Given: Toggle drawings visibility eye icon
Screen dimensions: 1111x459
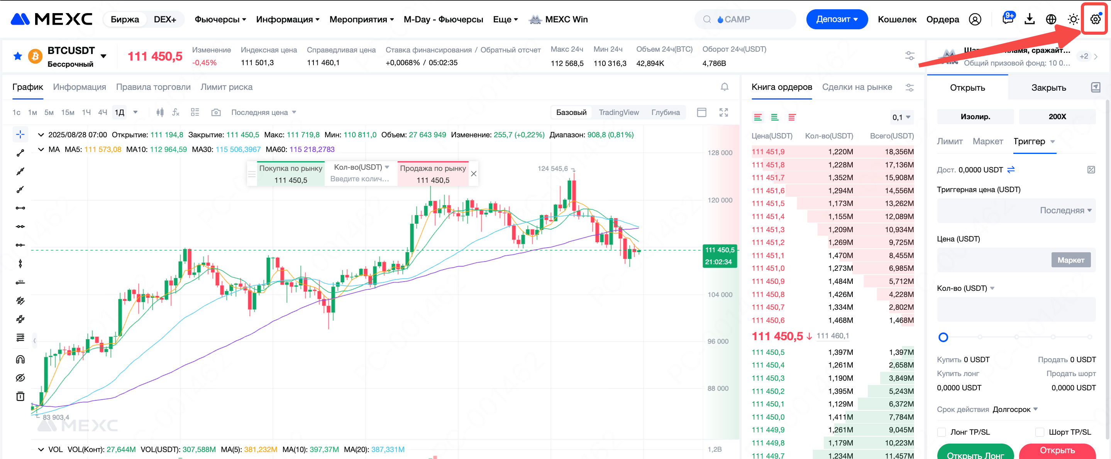Looking at the screenshot, I should tap(20, 378).
